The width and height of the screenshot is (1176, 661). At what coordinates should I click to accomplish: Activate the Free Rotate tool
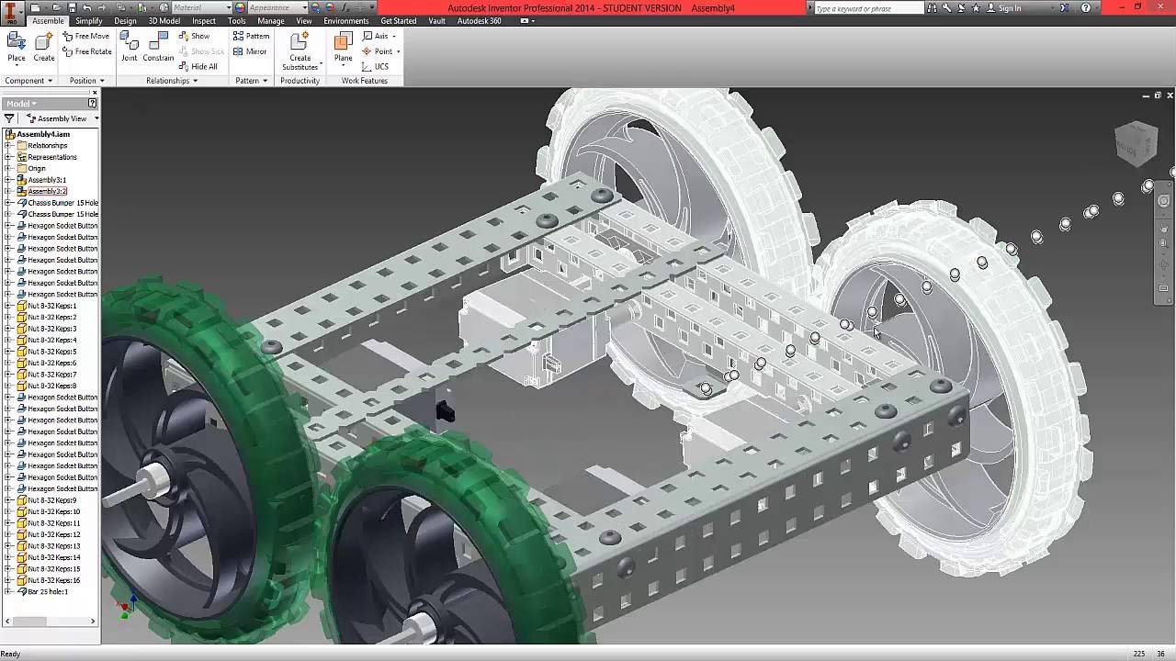click(x=87, y=51)
